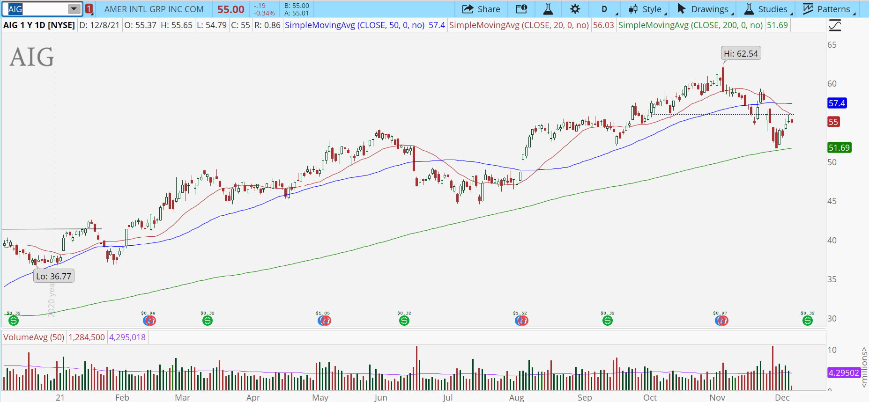Click the bid value B: 55.00
The image size is (869, 402).
(297, 6)
